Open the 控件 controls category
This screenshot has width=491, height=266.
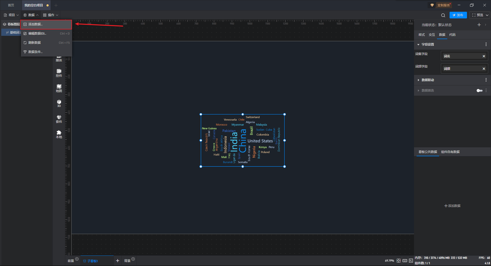pos(59,73)
